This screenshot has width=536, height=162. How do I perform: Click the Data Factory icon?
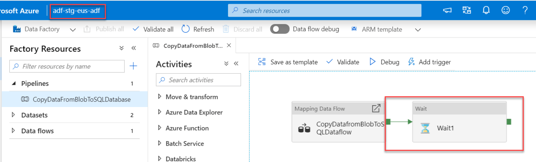(x=17, y=29)
